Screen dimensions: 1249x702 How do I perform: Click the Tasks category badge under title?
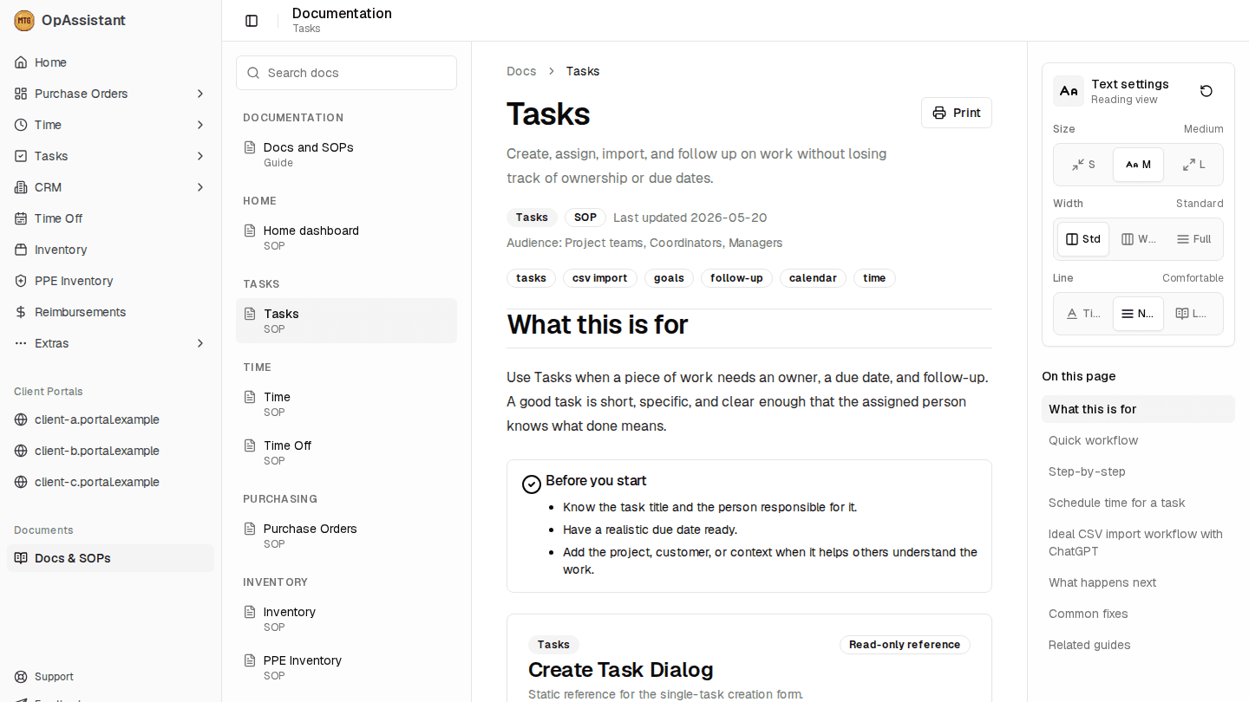pyautogui.click(x=532, y=218)
